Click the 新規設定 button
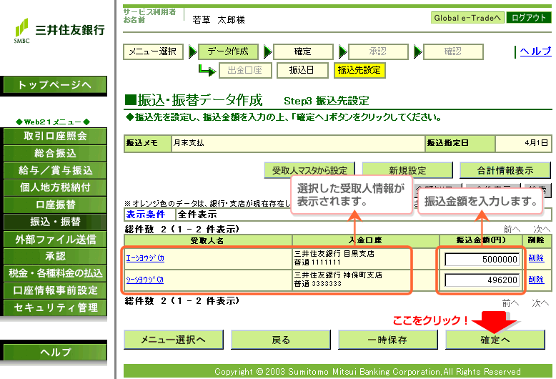 407,170
